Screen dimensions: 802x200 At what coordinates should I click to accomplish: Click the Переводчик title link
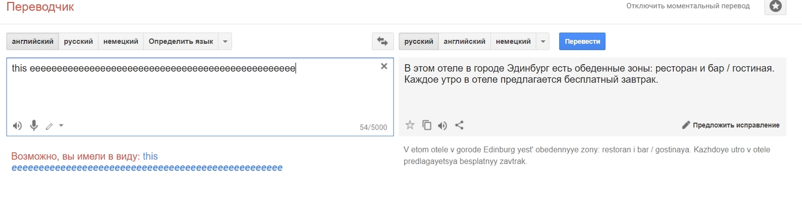40,7
